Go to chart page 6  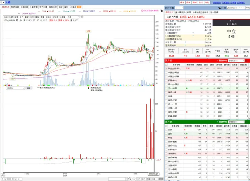click(x=18, y=179)
